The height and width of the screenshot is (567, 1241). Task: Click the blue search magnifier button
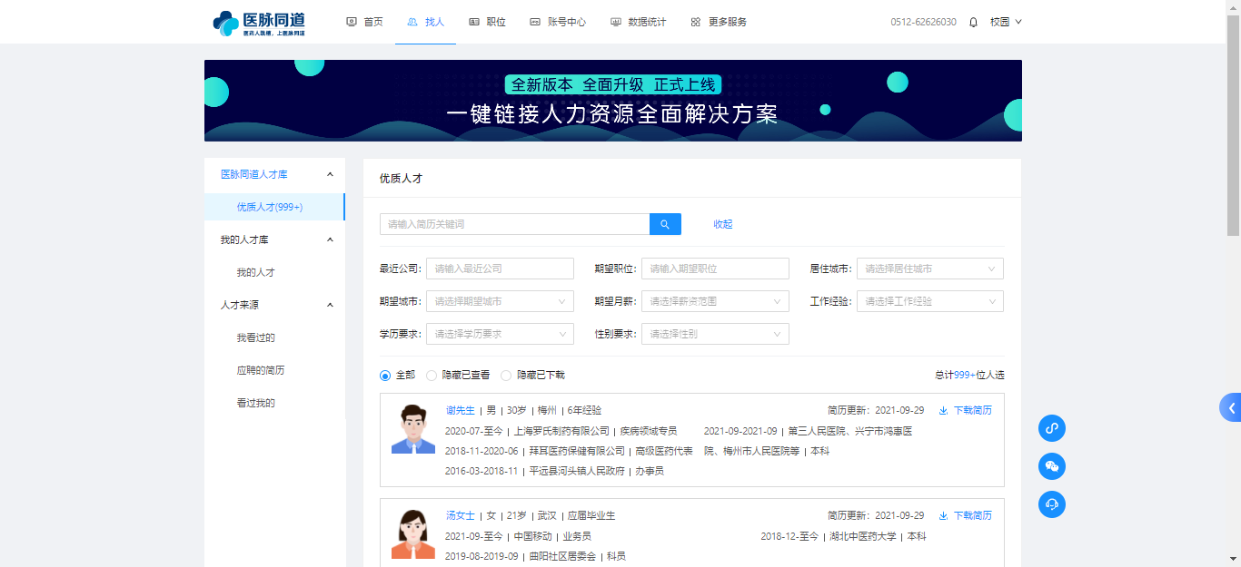665,224
